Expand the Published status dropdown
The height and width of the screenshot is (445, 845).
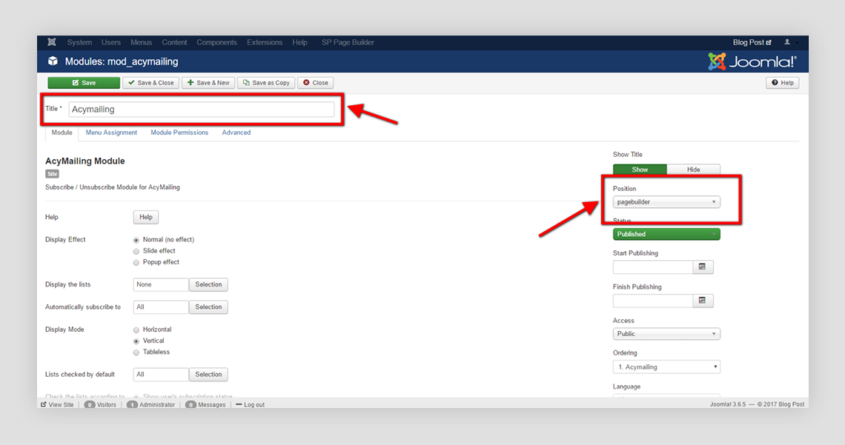pyautogui.click(x=666, y=234)
